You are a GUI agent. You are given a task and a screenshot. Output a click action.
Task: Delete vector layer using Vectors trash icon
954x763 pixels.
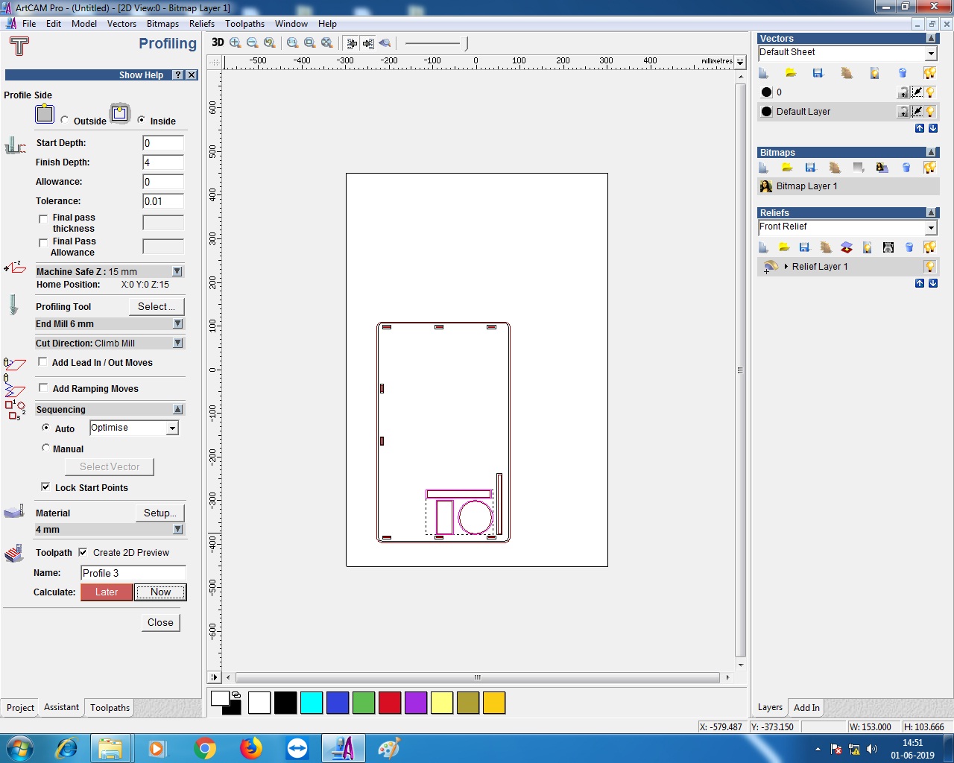pyautogui.click(x=903, y=73)
